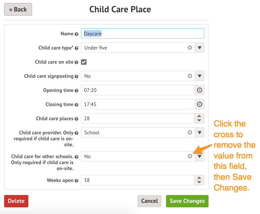Click the Save Changes button
Image resolution: width=260 pixels, height=214 pixels.
[187, 201]
